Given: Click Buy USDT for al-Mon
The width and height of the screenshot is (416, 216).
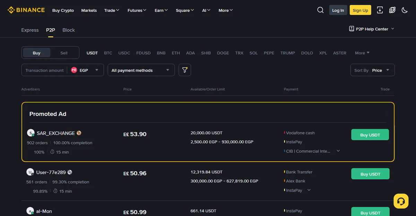Looking at the screenshot, I should (x=370, y=212).
